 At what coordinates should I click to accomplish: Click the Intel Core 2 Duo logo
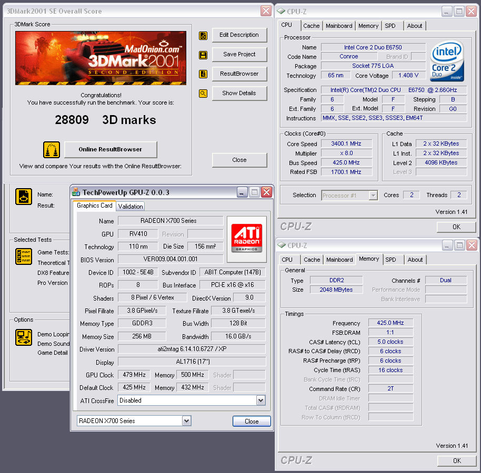447,61
